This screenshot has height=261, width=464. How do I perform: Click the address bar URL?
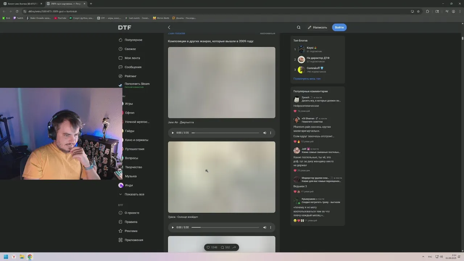click(x=53, y=11)
